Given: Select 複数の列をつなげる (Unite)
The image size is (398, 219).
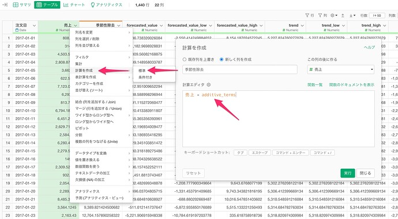Looking at the screenshot, I should click(x=101, y=142).
